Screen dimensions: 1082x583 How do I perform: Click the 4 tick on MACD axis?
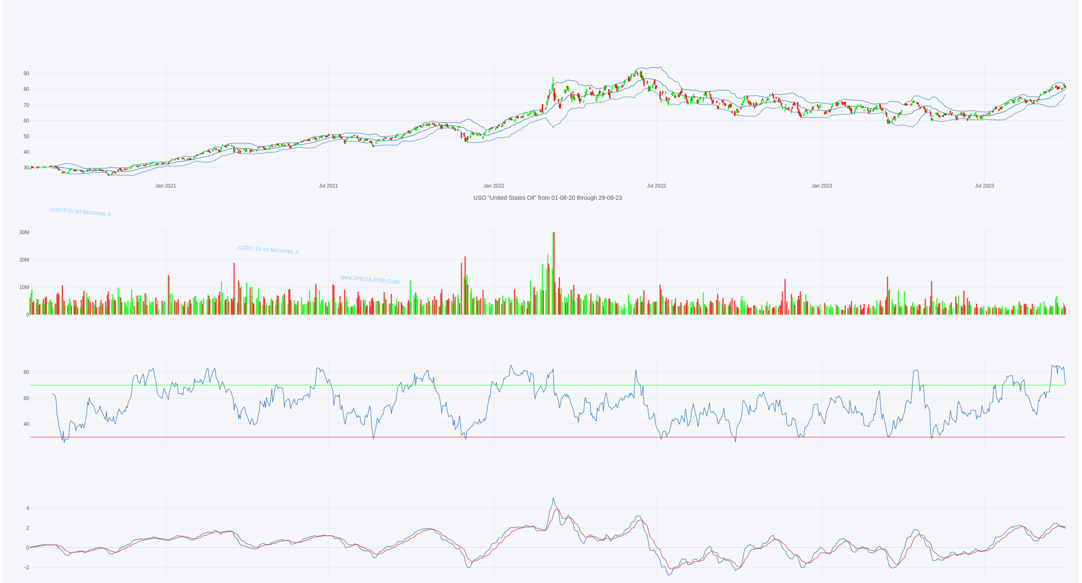(x=27, y=508)
